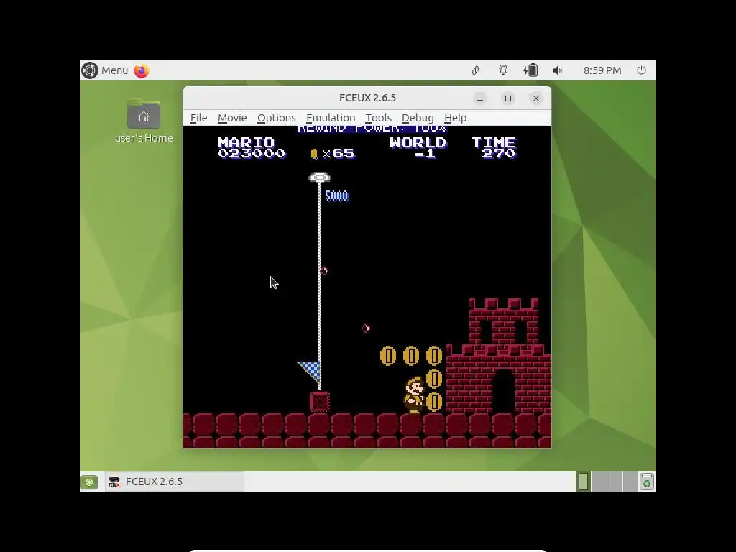Open the Options menu
Viewport: 736px width, 552px height.
(277, 118)
